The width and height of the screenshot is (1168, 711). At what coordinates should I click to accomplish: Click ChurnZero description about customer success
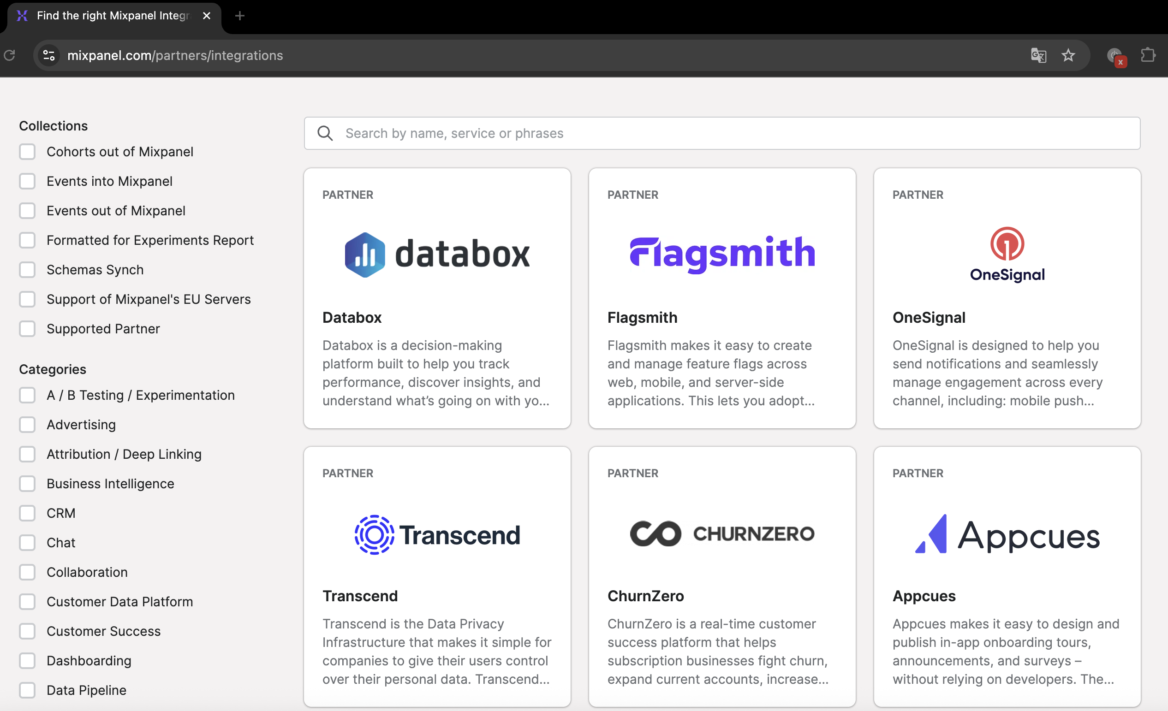(x=718, y=652)
